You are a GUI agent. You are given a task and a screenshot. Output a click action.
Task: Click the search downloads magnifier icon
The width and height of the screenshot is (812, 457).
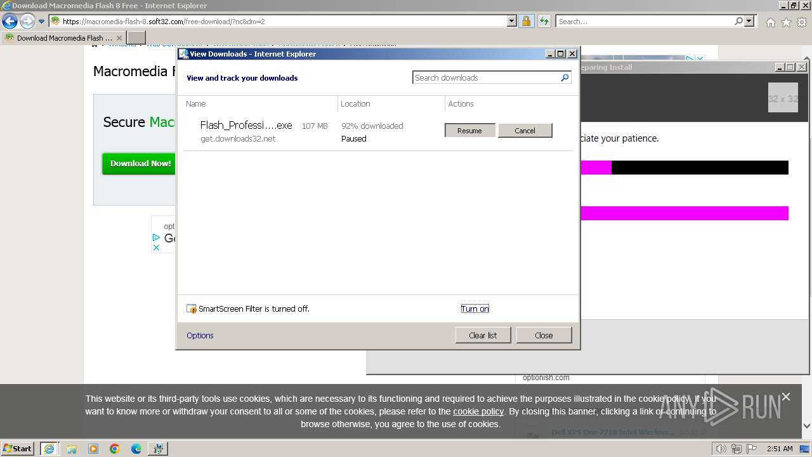point(565,77)
